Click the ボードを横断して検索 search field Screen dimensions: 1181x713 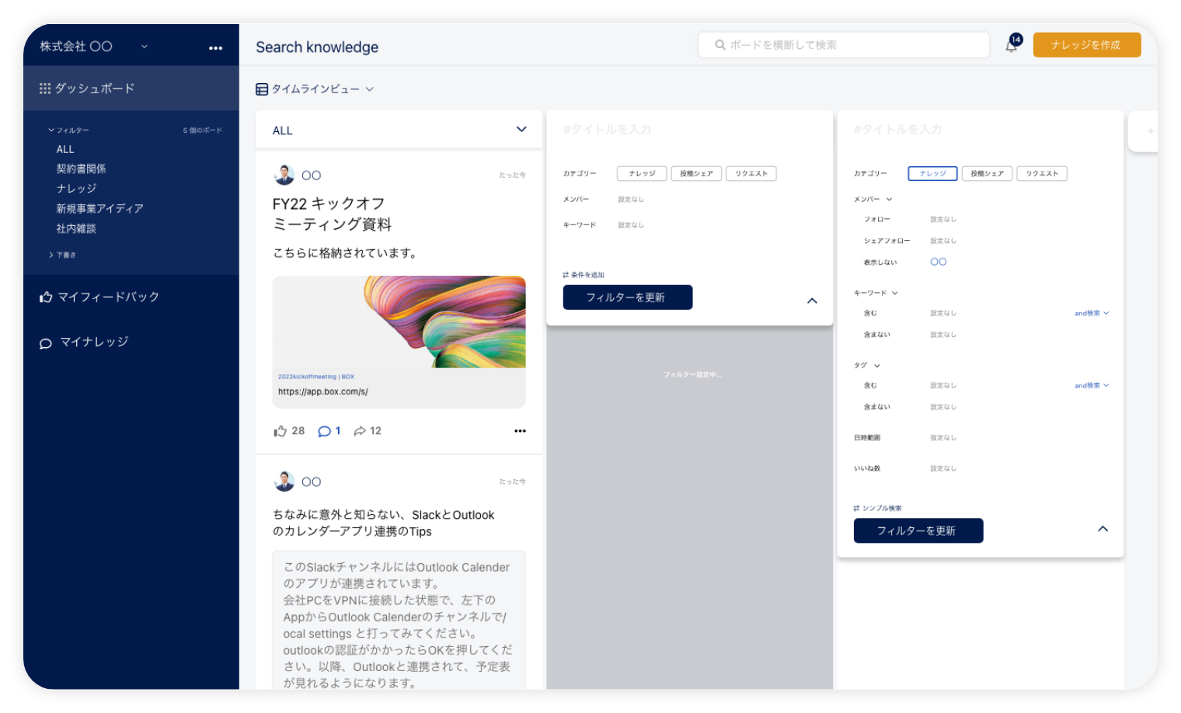pyautogui.click(x=844, y=45)
